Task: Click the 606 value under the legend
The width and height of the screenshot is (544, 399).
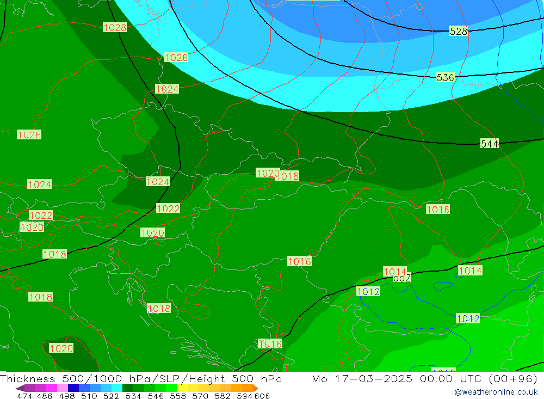Action: click(262, 396)
